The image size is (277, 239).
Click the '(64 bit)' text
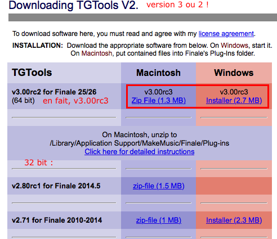(23, 101)
